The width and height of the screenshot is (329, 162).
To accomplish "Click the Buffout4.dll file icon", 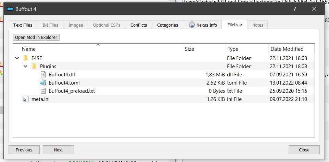I will 43,74.
